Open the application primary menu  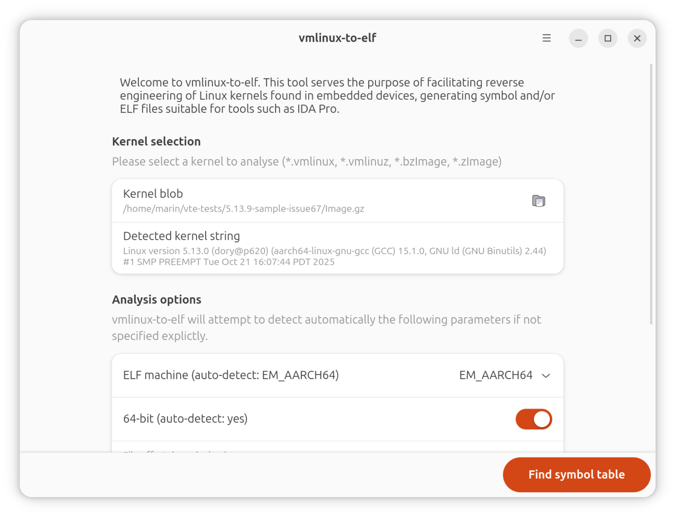pos(546,38)
